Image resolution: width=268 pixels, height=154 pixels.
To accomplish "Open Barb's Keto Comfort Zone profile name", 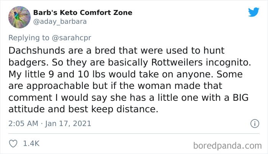I will 83,13.
